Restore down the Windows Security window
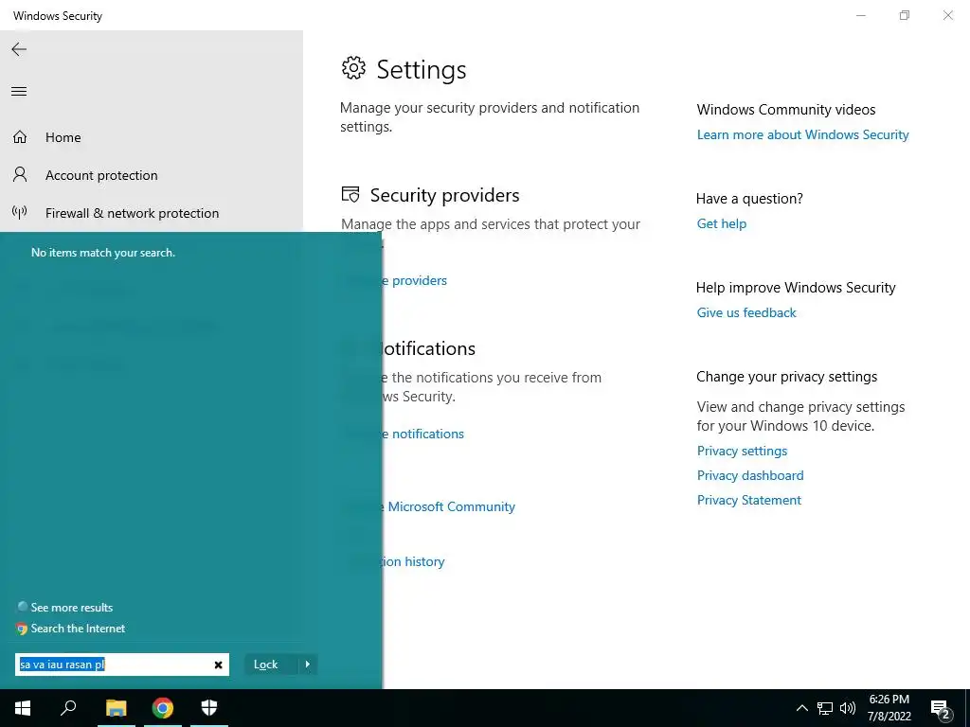Image resolution: width=970 pixels, height=727 pixels. coord(905,15)
